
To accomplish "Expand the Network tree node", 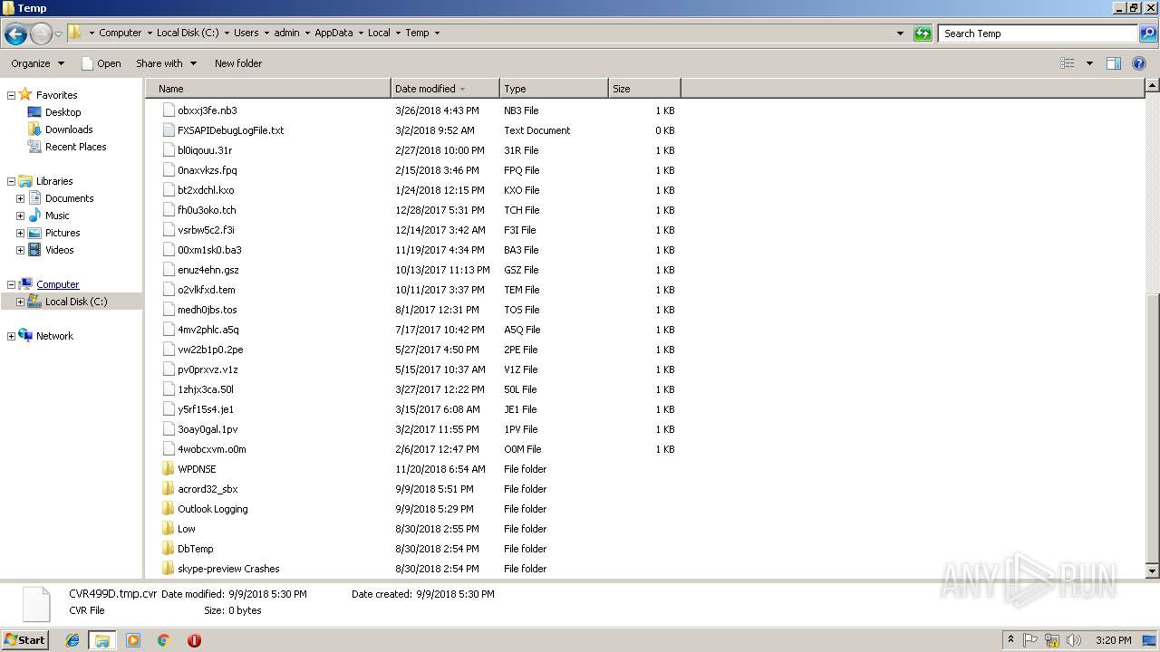I will 11,336.
